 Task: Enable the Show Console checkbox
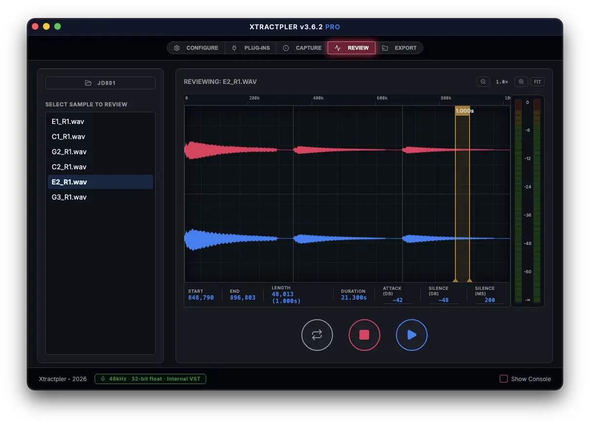tap(504, 379)
